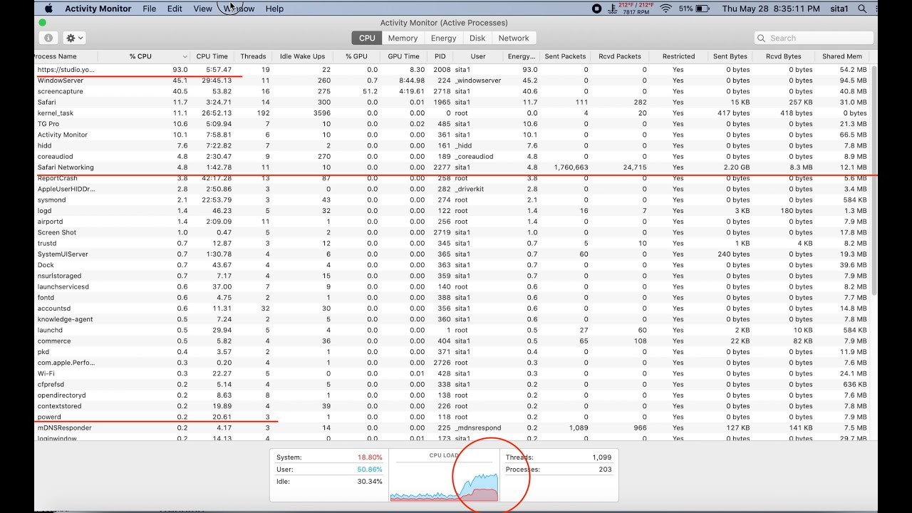This screenshot has width=912, height=513.
Task: Open the File menu
Action: coord(150,9)
